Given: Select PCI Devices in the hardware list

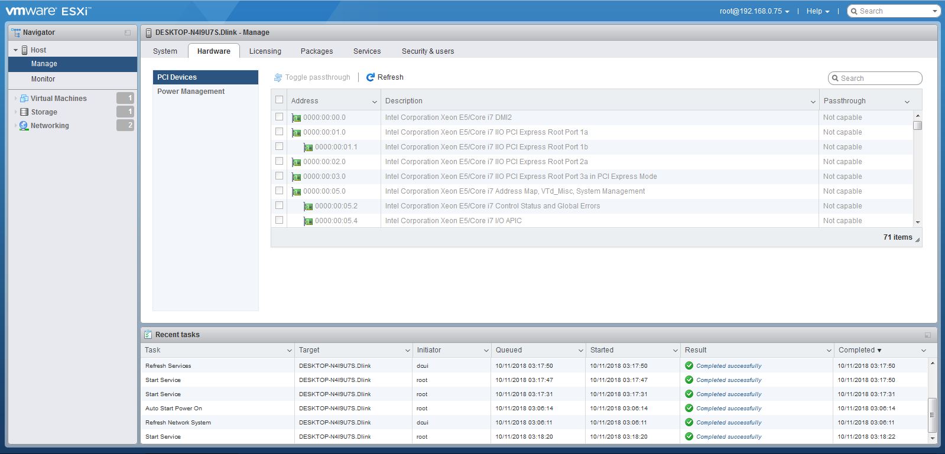Looking at the screenshot, I should pyautogui.click(x=206, y=77).
